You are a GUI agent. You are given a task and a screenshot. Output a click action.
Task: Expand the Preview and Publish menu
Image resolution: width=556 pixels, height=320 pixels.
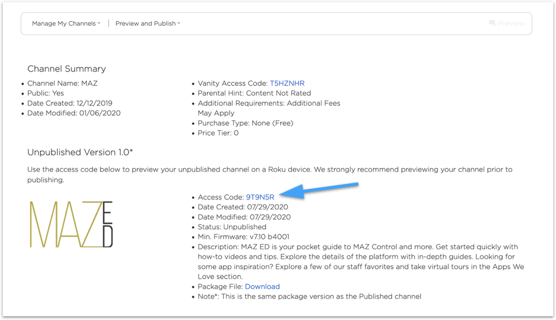click(148, 24)
